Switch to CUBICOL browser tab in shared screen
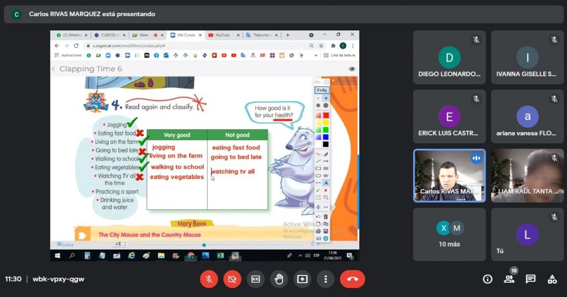 click(110, 35)
